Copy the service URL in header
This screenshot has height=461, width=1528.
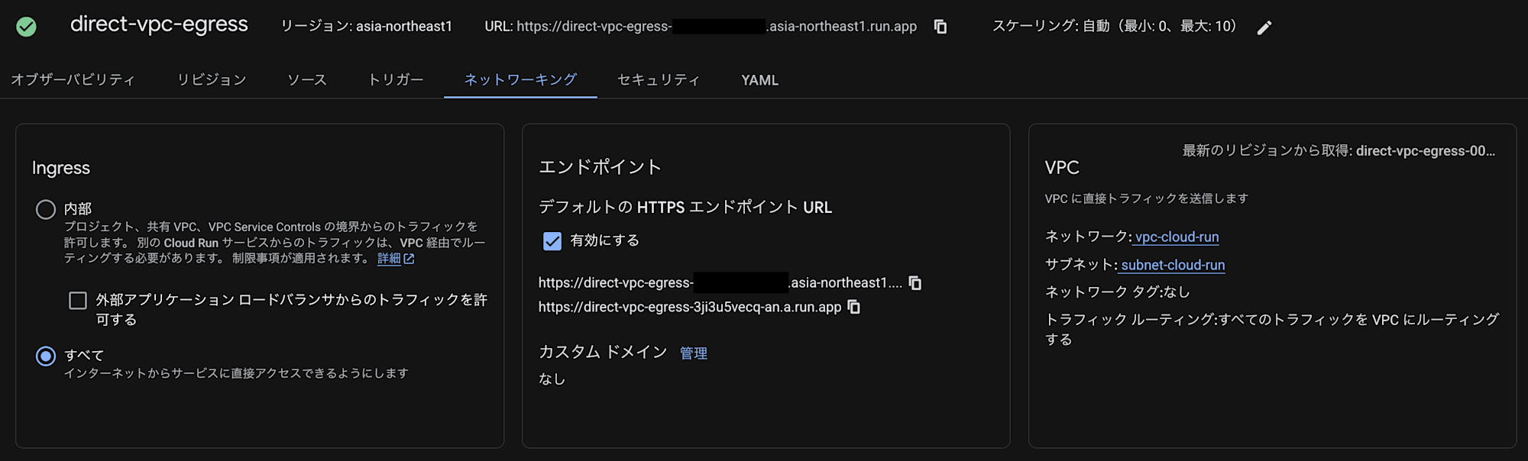click(x=940, y=27)
